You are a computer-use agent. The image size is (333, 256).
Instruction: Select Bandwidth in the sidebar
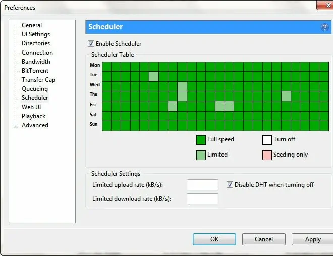coord(36,62)
